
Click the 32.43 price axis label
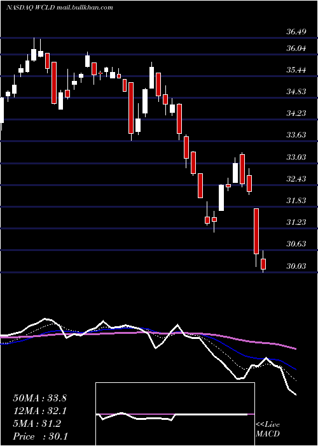(x=296, y=179)
